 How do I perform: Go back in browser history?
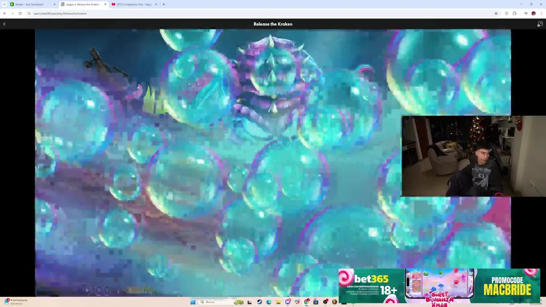coord(5,13)
